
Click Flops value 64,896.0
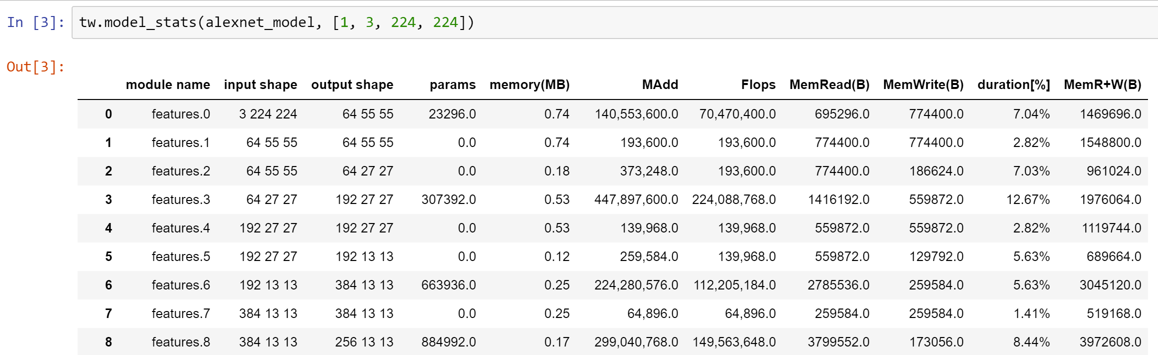[750, 313]
